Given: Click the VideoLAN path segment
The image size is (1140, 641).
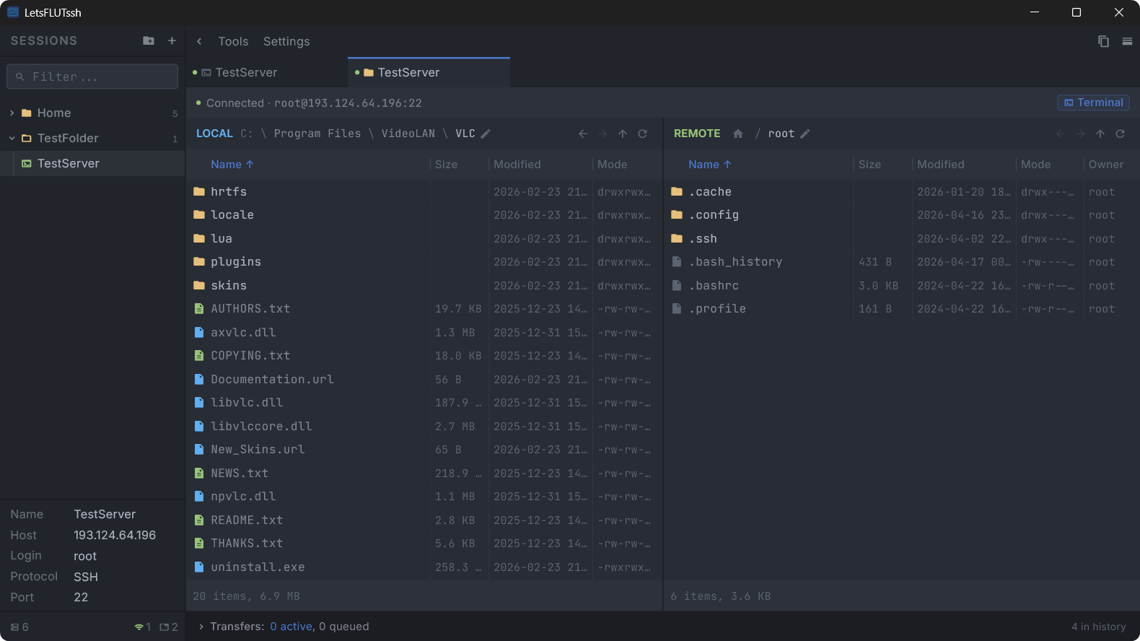Looking at the screenshot, I should (408, 134).
